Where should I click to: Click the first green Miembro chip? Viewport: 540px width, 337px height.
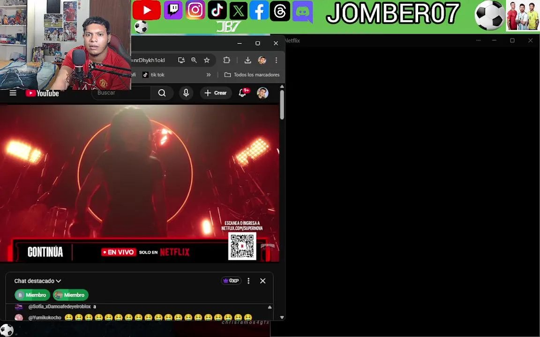pyautogui.click(x=32, y=295)
